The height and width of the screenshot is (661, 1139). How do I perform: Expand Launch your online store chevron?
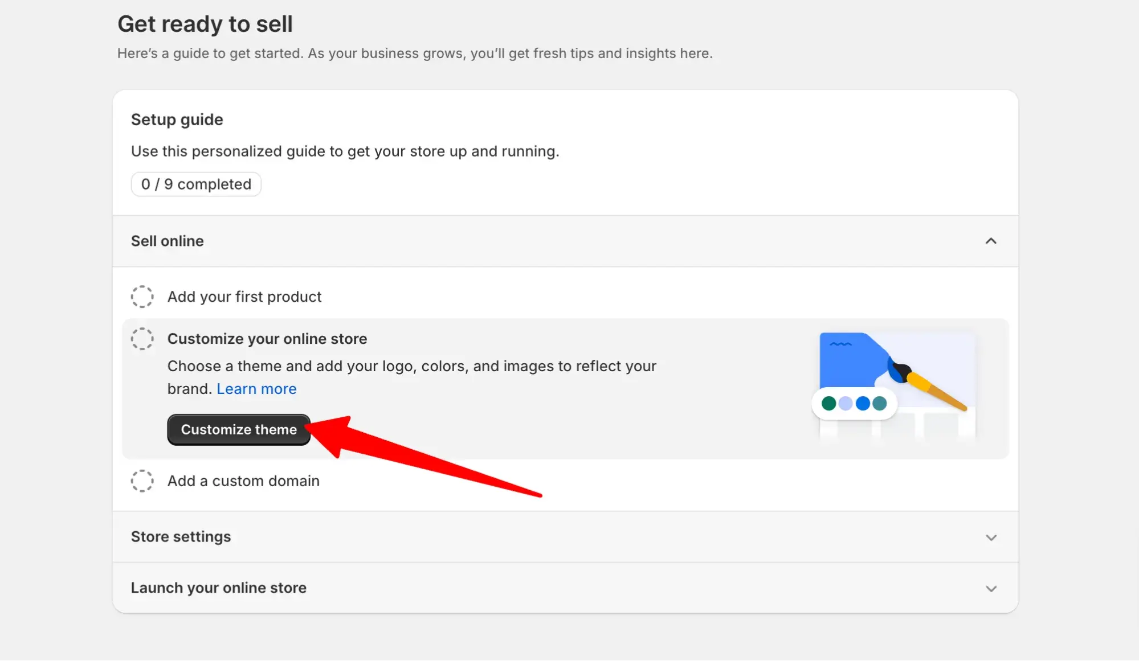[991, 589]
